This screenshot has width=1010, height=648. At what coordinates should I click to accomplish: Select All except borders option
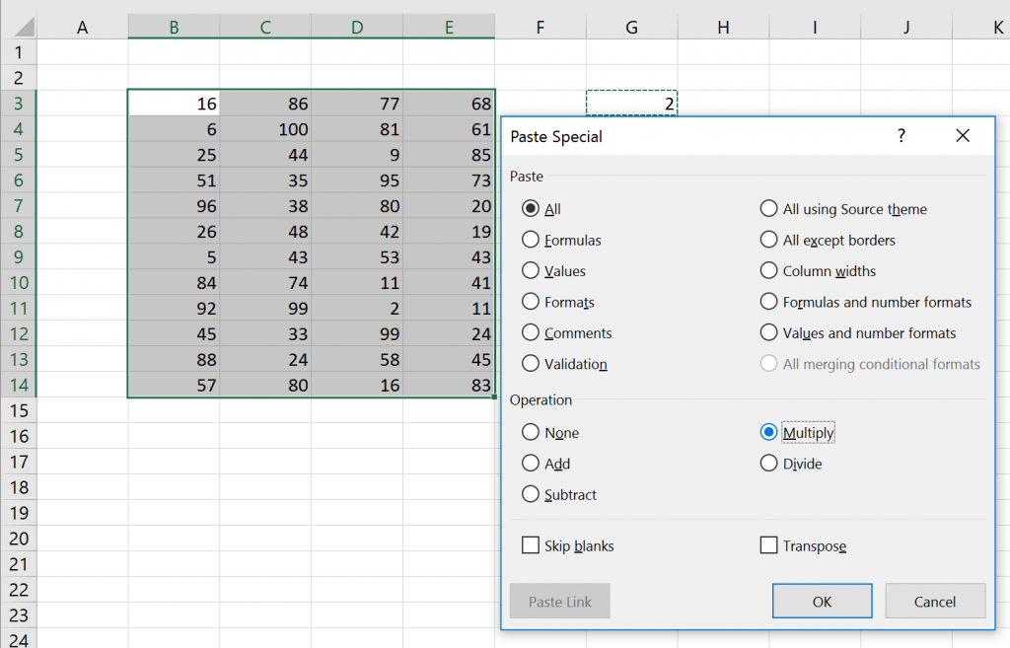click(x=768, y=240)
